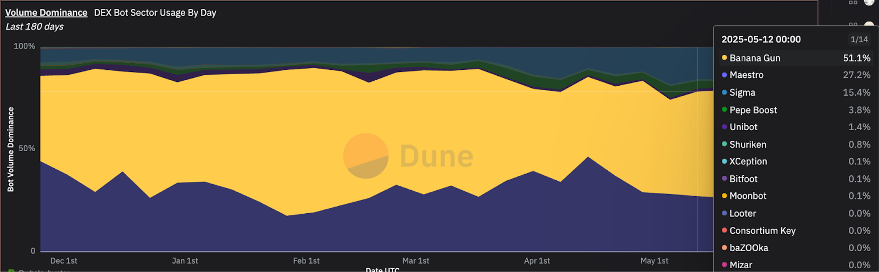Click the May 1st x-axis label

click(x=654, y=260)
